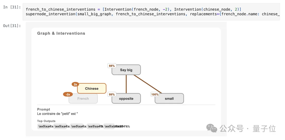Screen dimensions: 285x140
Task: Select the Say big supernode
Action: point(126,70)
